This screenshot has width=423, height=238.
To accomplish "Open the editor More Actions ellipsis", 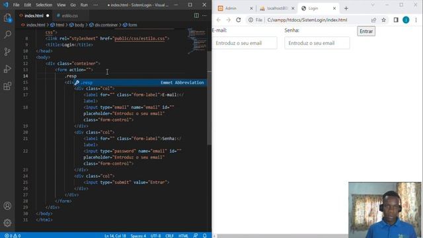I will 204,16.
